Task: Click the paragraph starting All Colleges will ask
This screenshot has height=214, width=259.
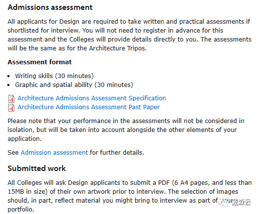Action: [x=129, y=196]
